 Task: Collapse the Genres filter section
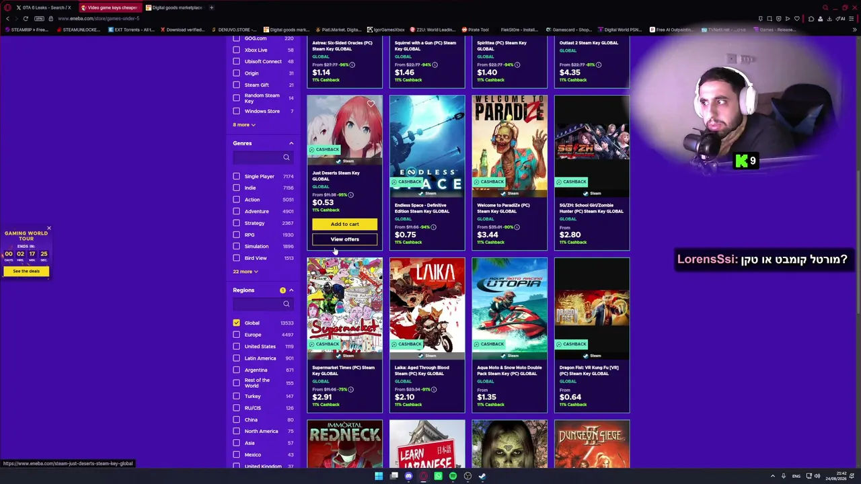click(x=291, y=143)
